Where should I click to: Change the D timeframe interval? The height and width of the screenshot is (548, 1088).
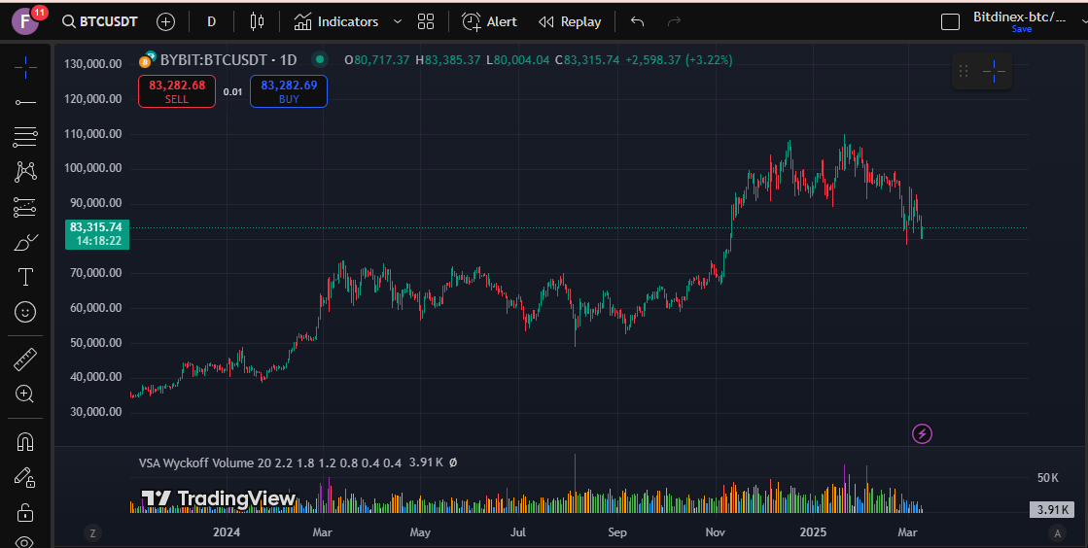coord(212,21)
